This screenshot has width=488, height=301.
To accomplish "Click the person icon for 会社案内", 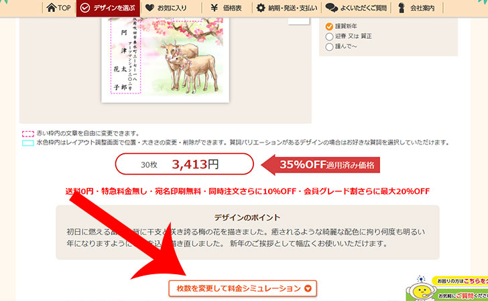I will pyautogui.click(x=402, y=8).
